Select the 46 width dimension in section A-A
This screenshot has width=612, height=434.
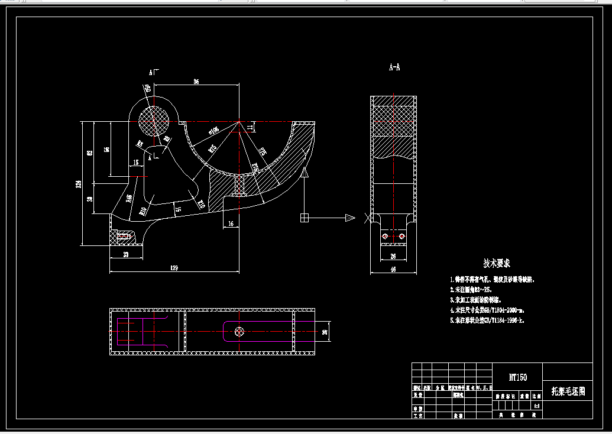pyautogui.click(x=393, y=269)
